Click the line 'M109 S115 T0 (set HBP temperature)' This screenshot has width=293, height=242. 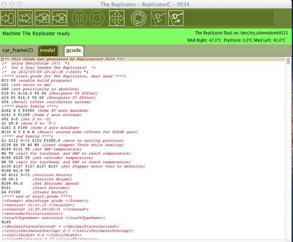tap(42, 149)
